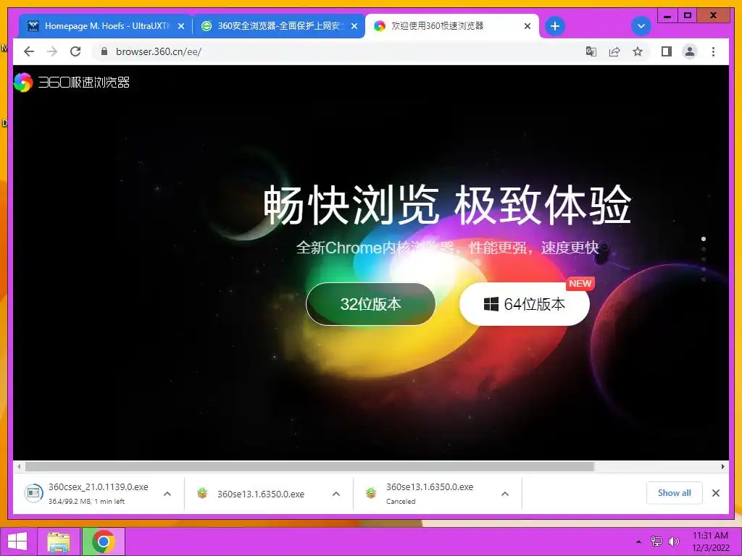Switch to Homepage M. Hoefs tab
This screenshot has width=742, height=556.
(x=106, y=26)
